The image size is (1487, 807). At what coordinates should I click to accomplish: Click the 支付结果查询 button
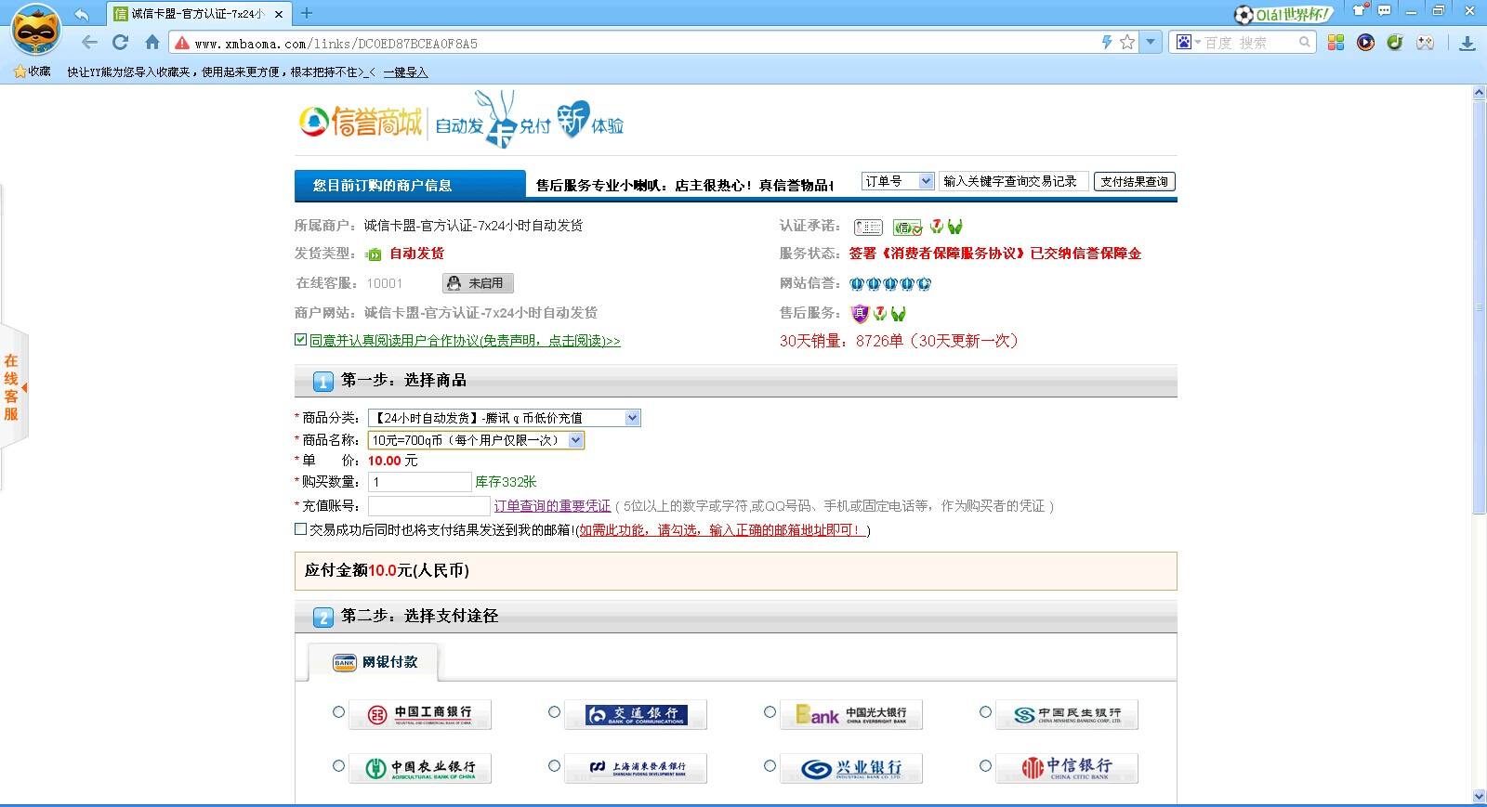pos(1134,182)
